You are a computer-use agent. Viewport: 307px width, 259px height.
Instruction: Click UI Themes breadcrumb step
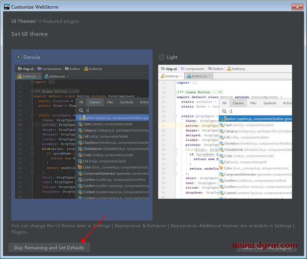(x=24, y=21)
